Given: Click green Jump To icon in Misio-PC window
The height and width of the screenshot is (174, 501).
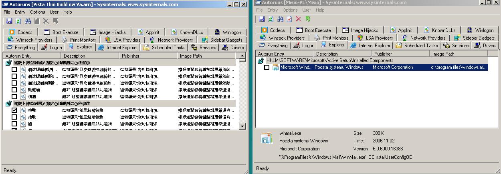Looking at the screenshot, I should point(308,19).
